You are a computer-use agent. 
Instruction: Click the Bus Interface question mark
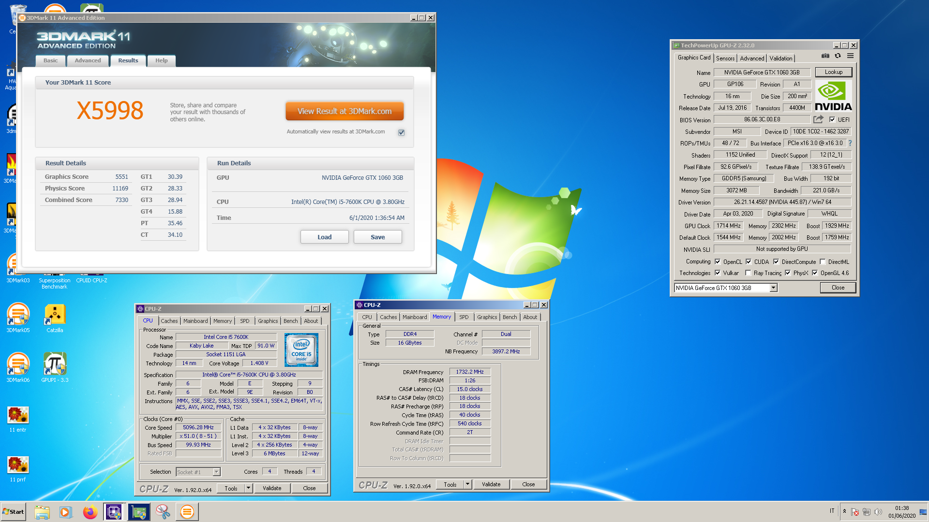point(850,143)
